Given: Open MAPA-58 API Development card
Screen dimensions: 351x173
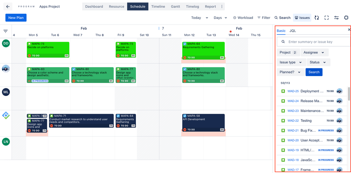Looking at the screenshot, I should (x=203, y=123).
